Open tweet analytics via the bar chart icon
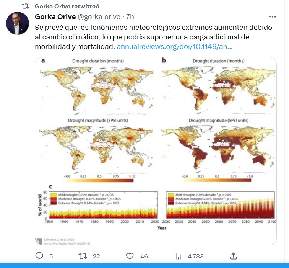 [x=178, y=256]
